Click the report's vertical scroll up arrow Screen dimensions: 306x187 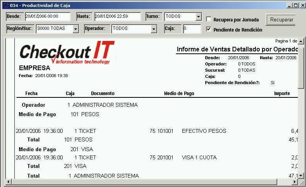pos(301,41)
